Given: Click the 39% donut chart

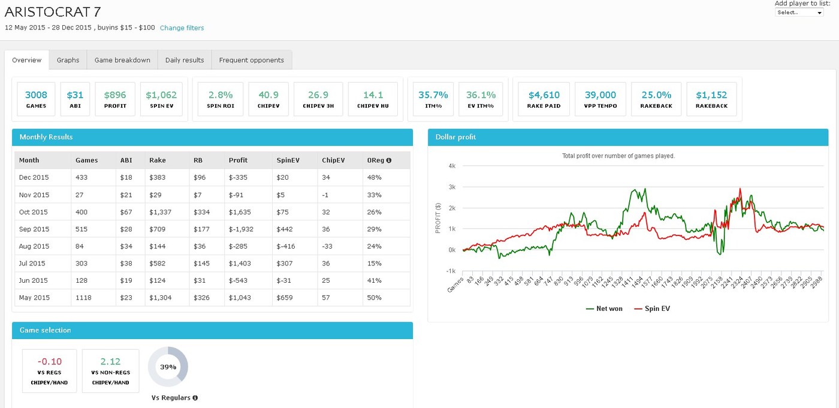Looking at the screenshot, I should (x=168, y=367).
